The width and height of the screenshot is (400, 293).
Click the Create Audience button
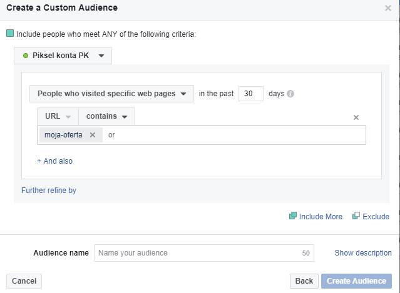point(356,281)
